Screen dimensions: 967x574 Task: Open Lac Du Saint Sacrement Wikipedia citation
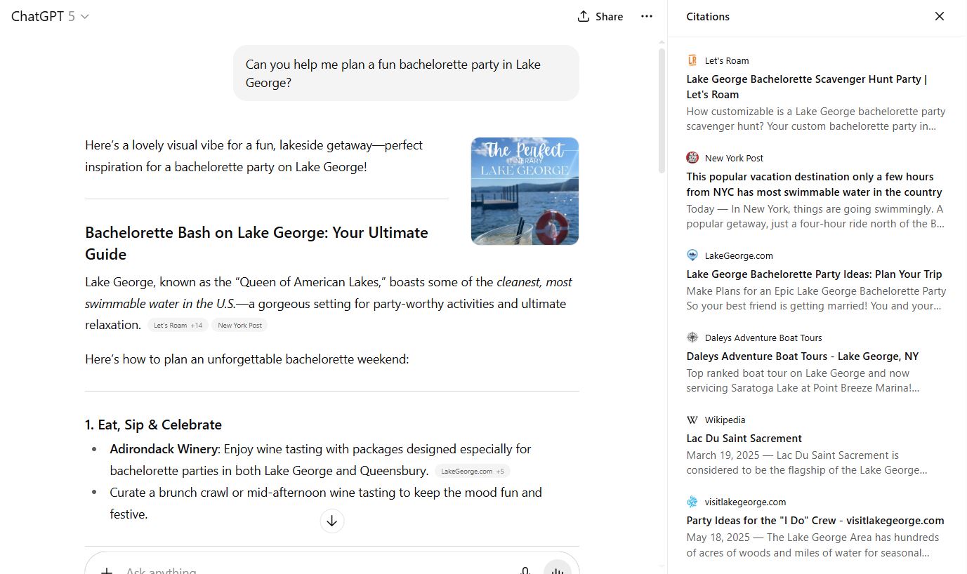[744, 439]
